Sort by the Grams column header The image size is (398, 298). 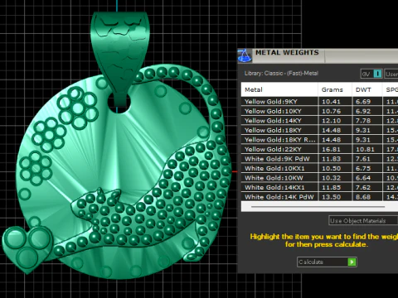pyautogui.click(x=335, y=89)
